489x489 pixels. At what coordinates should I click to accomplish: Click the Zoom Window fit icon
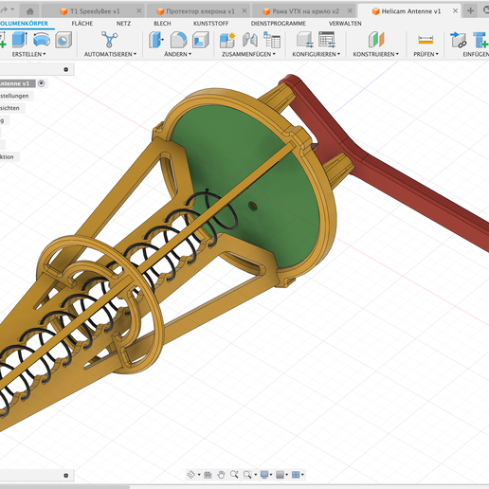coord(247,475)
